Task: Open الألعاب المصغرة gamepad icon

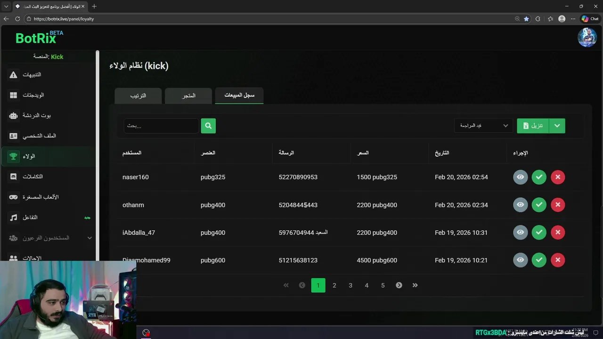Action: coord(13,197)
